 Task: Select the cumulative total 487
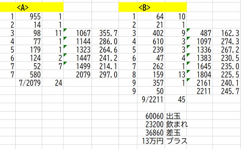pos(200,33)
